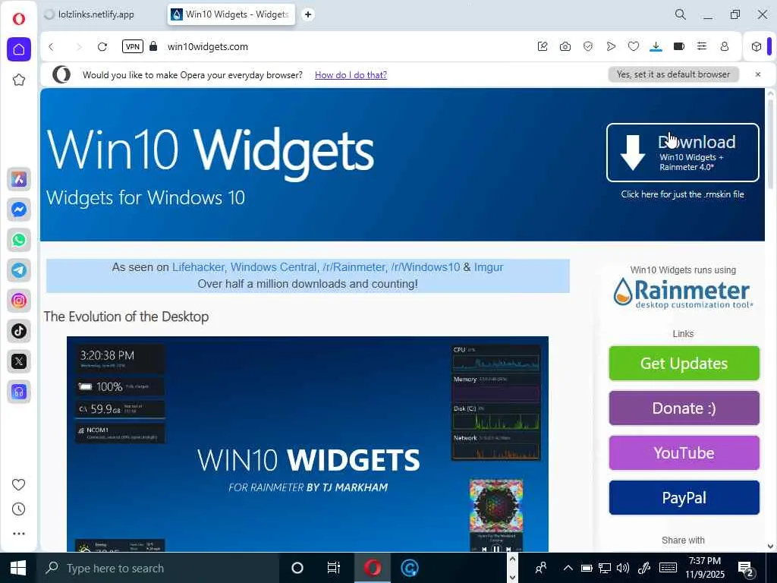Image resolution: width=777 pixels, height=583 pixels.
Task: Search open tabs magnifier icon
Action: [x=681, y=14]
